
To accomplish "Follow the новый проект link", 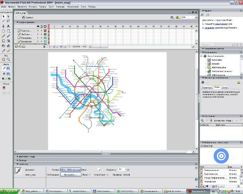I will (x=221, y=24).
